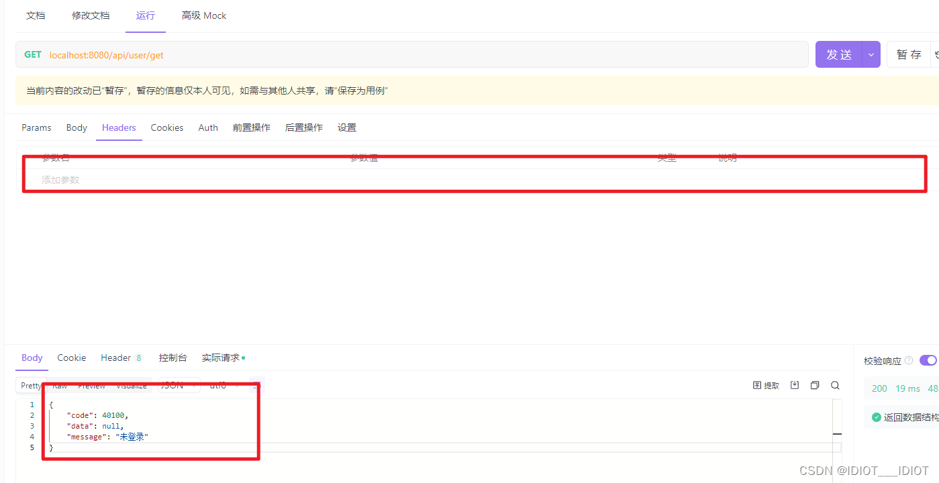The width and height of the screenshot is (939, 483).
Task: Switch to Preview view mode
Action: [91, 385]
